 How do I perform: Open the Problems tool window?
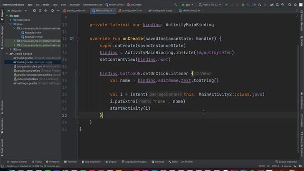pyautogui.click(x=53, y=161)
